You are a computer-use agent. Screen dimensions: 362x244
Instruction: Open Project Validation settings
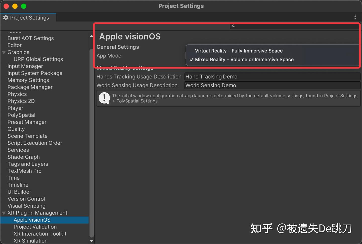coord(35,227)
